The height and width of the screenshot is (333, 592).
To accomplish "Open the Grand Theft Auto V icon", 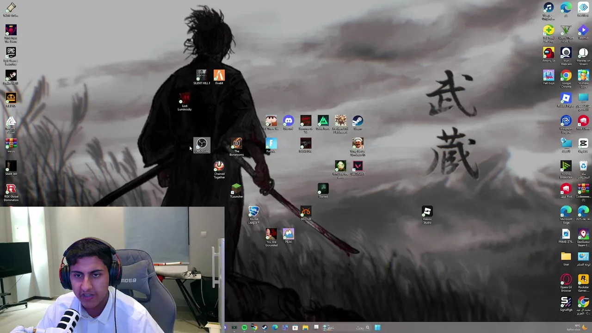I will click(566, 34).
